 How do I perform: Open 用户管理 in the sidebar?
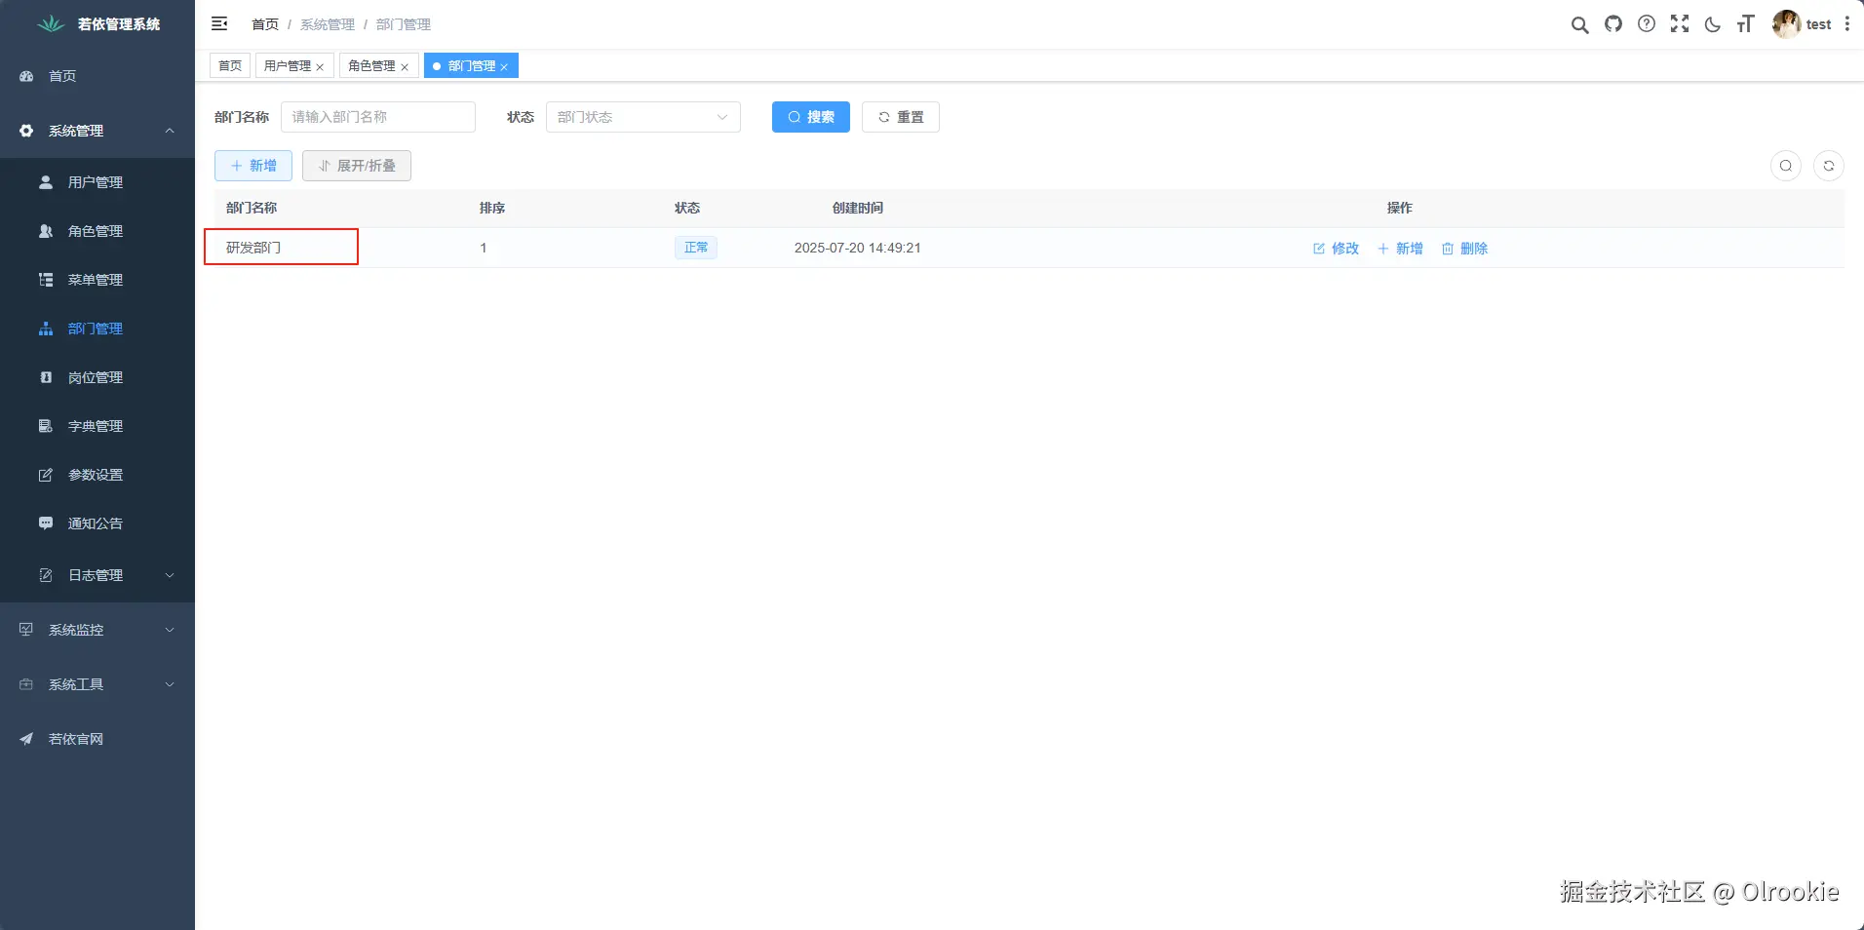(97, 182)
